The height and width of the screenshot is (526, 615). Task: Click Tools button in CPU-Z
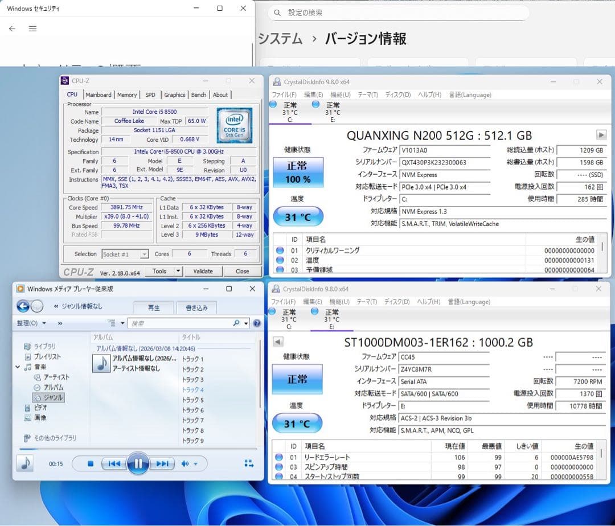pos(159,271)
